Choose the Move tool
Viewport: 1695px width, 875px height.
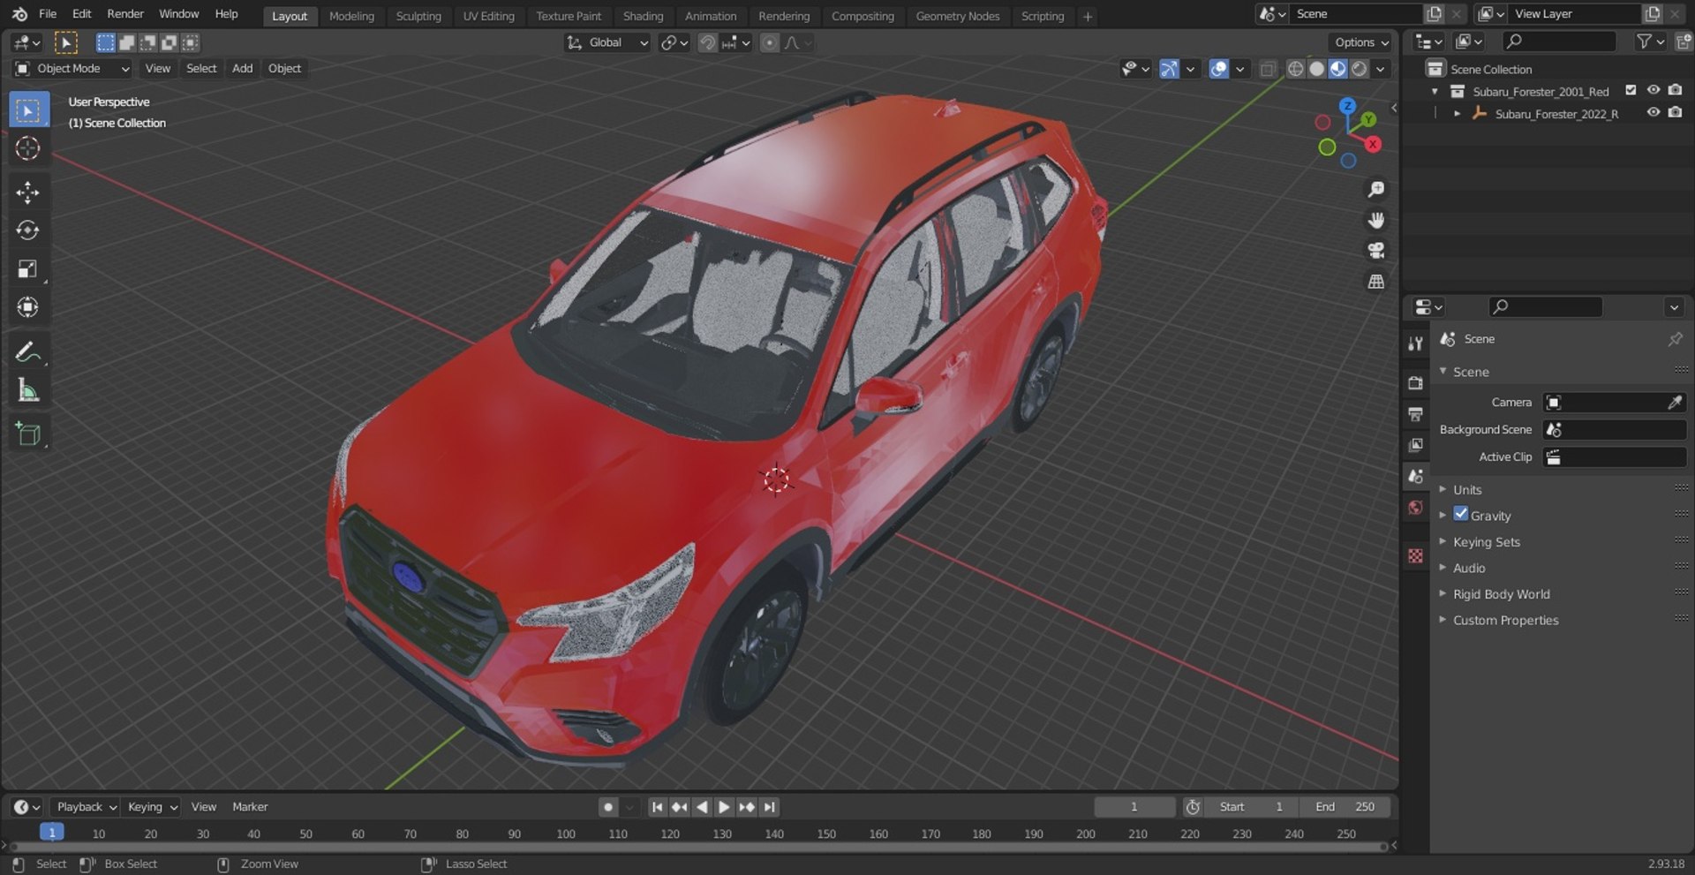28,192
